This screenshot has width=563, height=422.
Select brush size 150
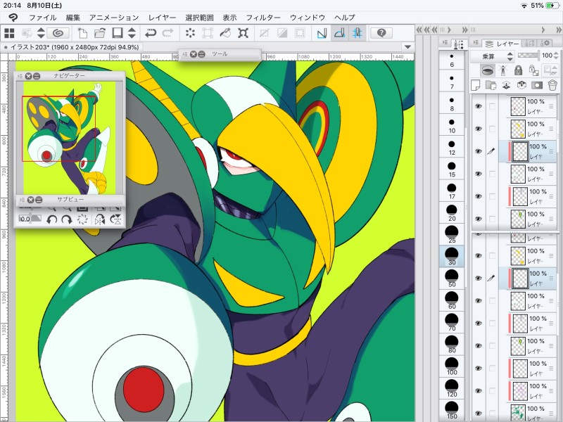[x=452, y=411]
